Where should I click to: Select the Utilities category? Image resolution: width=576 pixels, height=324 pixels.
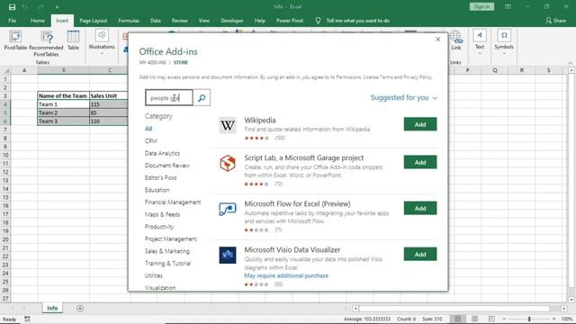click(x=154, y=275)
